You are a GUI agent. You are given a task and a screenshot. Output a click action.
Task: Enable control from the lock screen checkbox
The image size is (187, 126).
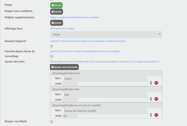(x=51, y=56)
